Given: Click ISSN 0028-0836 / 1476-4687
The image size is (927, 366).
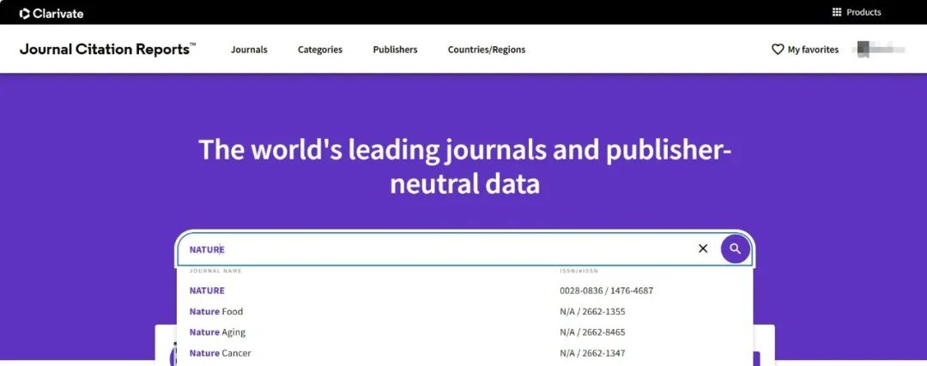Looking at the screenshot, I should [607, 291].
